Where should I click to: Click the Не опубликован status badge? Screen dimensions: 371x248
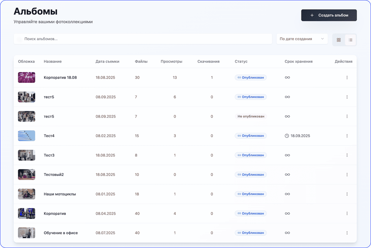click(251, 116)
